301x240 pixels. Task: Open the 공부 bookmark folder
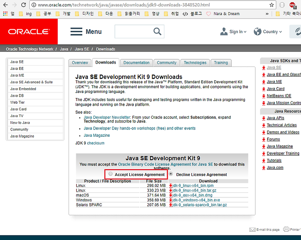click(x=44, y=14)
